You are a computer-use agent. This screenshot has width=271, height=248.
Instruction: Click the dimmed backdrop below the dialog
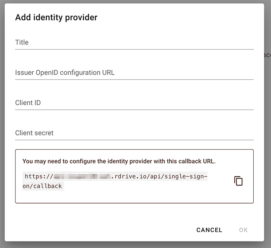click(136, 245)
